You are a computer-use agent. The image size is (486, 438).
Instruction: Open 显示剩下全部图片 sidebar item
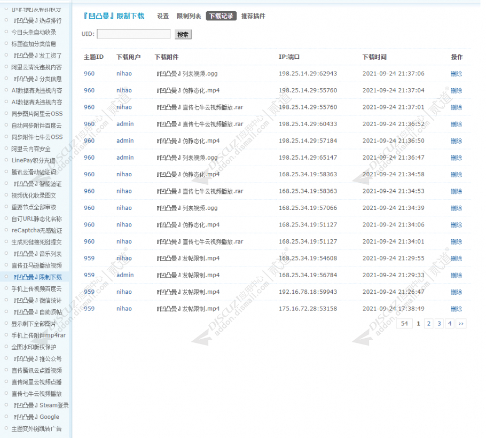(34, 324)
